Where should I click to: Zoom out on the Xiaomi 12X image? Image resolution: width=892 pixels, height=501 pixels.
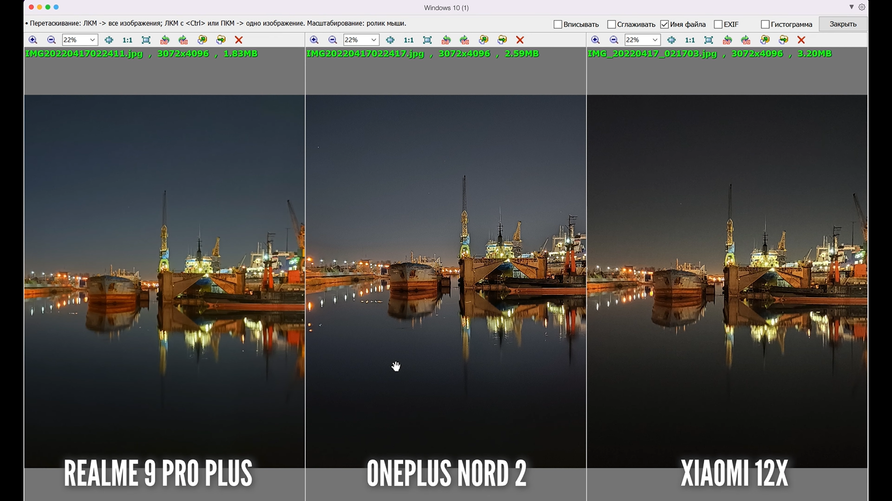click(614, 40)
